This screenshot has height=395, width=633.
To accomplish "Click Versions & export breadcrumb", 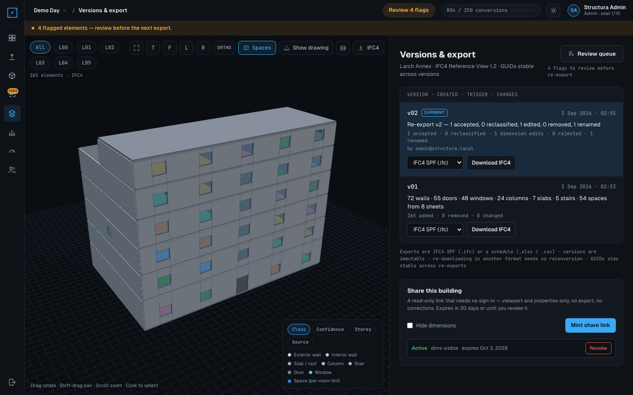I will click(x=103, y=11).
